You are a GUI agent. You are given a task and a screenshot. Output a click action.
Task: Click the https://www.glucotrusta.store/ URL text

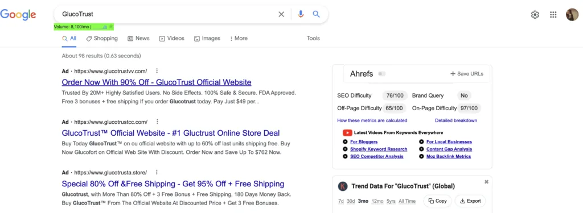[110, 173]
